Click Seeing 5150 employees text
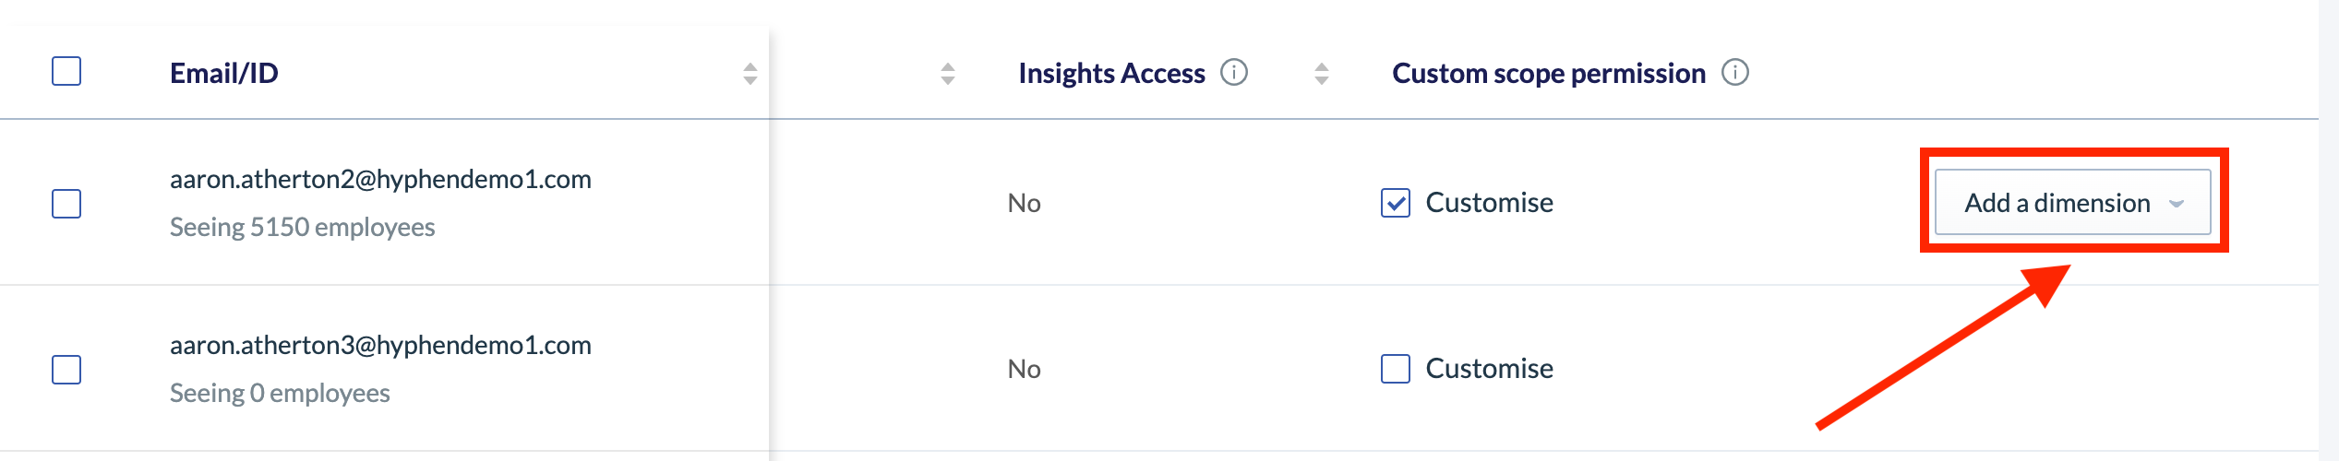The image size is (2339, 461). [302, 227]
